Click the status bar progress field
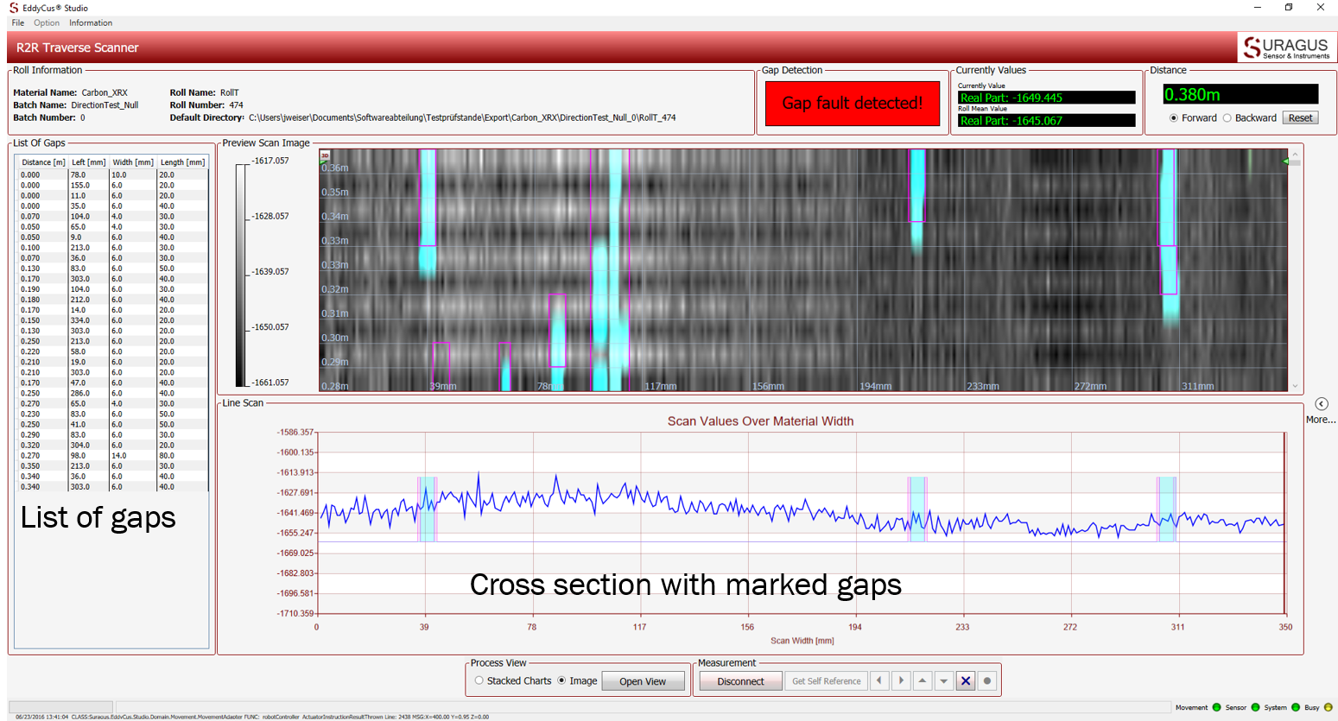 click(60, 707)
